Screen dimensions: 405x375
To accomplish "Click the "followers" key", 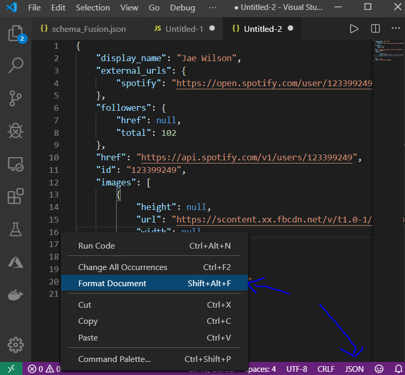I will point(123,108).
